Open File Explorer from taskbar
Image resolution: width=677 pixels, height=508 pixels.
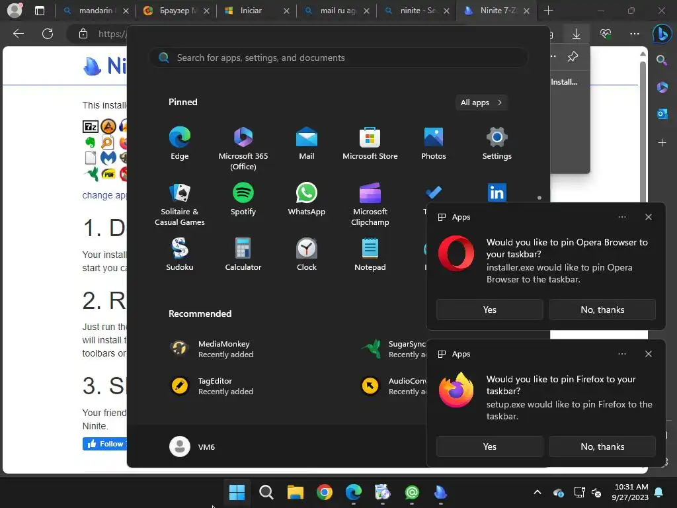click(x=296, y=492)
